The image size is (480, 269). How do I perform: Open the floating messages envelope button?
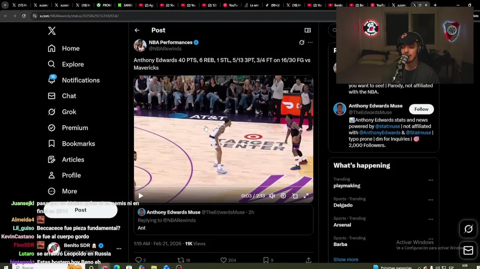coord(468,251)
